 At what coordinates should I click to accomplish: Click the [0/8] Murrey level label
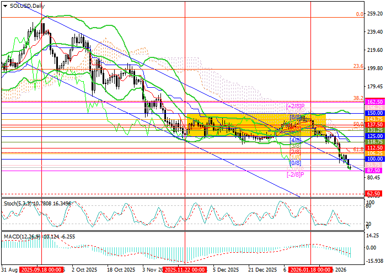click(x=296, y=163)
